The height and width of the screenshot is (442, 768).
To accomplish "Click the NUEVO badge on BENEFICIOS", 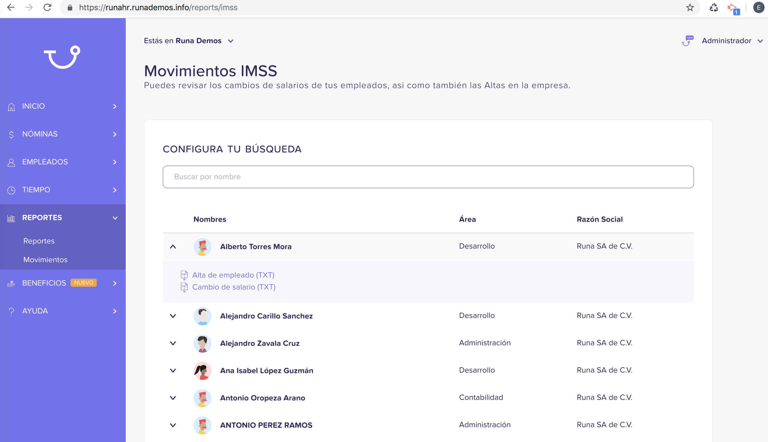I will tap(83, 283).
